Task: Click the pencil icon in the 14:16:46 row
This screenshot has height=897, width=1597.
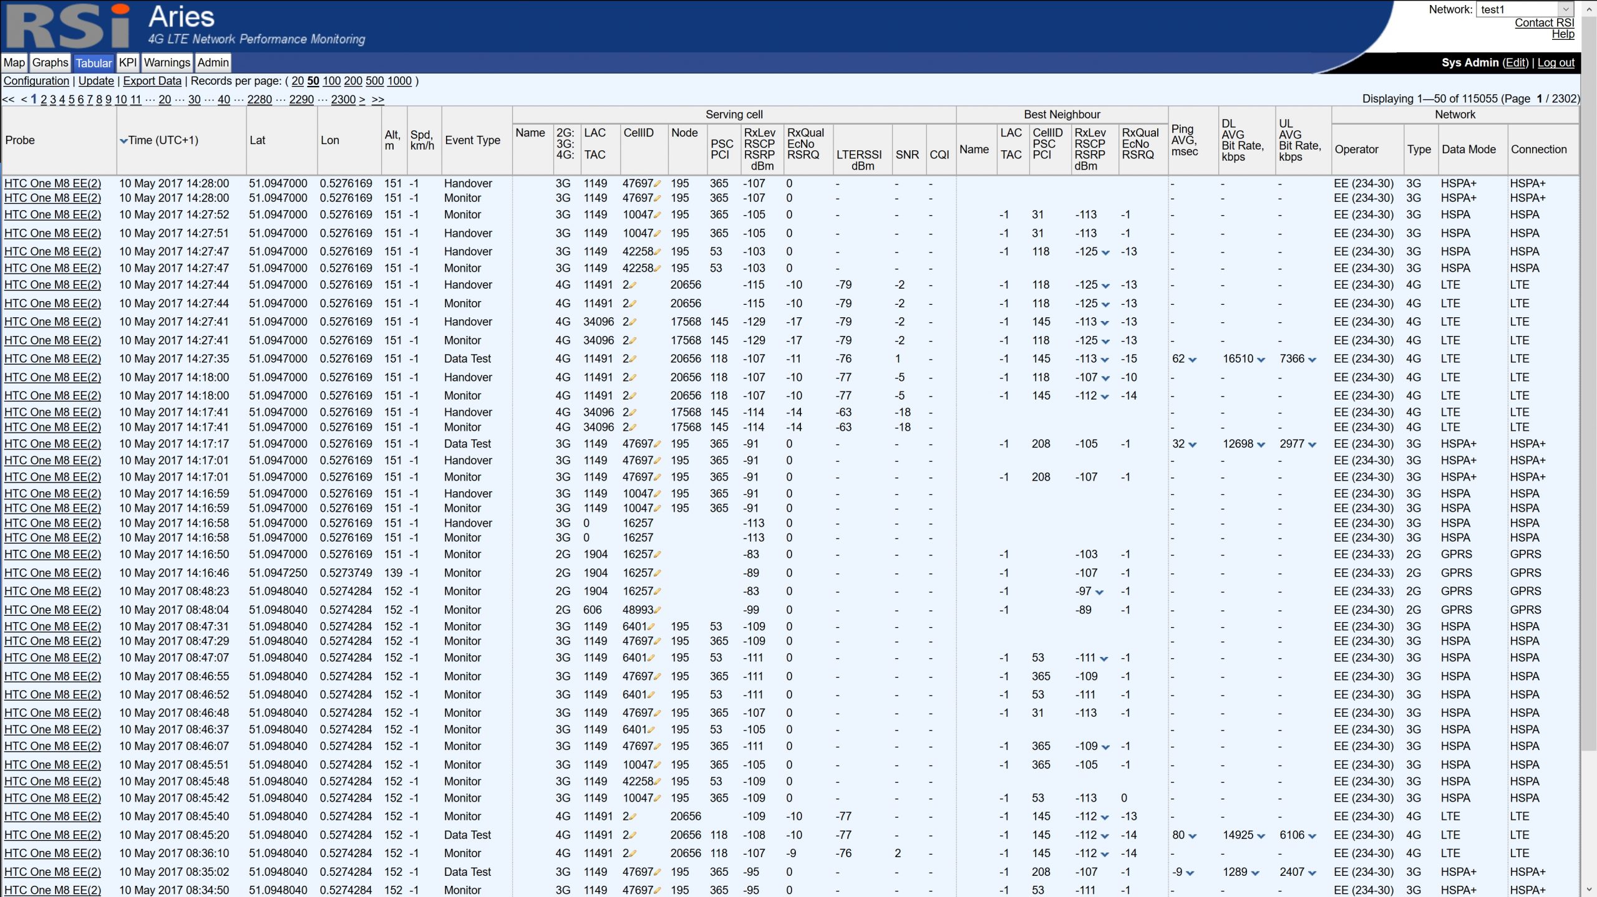Action: point(658,573)
